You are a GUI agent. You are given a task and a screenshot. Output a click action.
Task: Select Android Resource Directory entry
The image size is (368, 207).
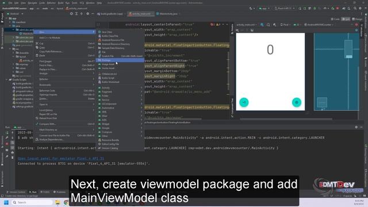[120, 44]
